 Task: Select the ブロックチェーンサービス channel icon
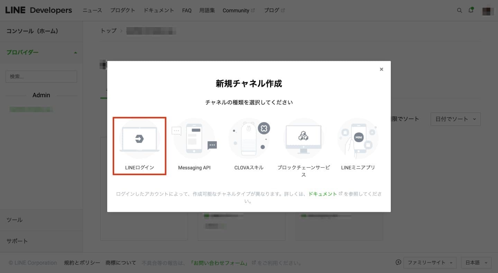[x=303, y=138]
